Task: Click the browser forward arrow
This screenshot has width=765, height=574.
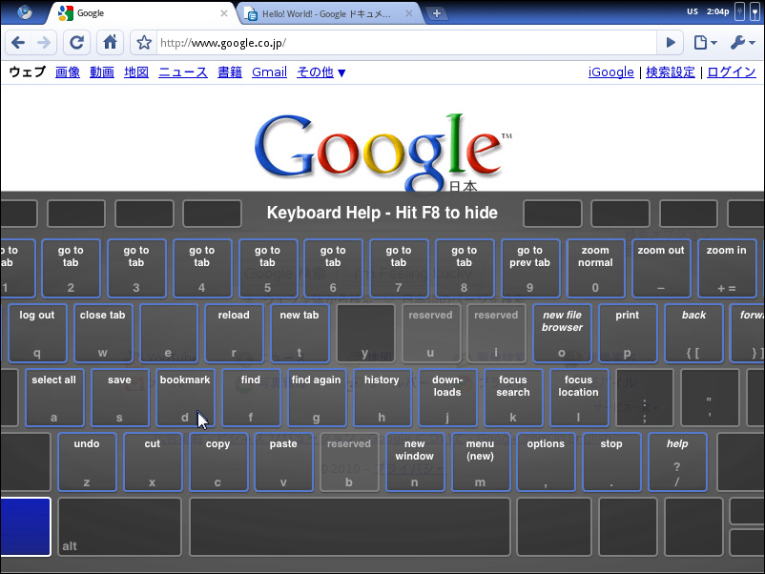Action: (x=44, y=43)
